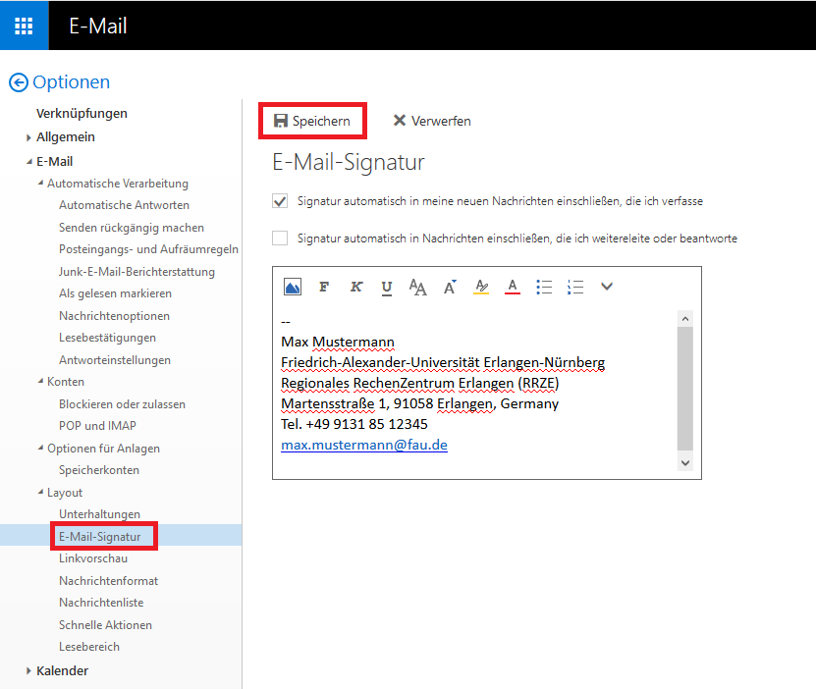Click Verwerfen to discard changes
This screenshot has width=816, height=689.
click(x=432, y=121)
